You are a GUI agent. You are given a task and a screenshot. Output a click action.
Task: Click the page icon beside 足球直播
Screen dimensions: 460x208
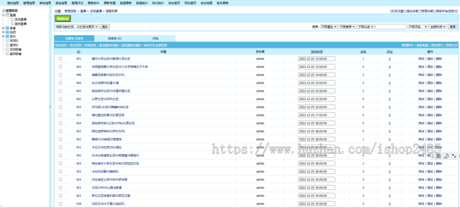tap(12, 19)
